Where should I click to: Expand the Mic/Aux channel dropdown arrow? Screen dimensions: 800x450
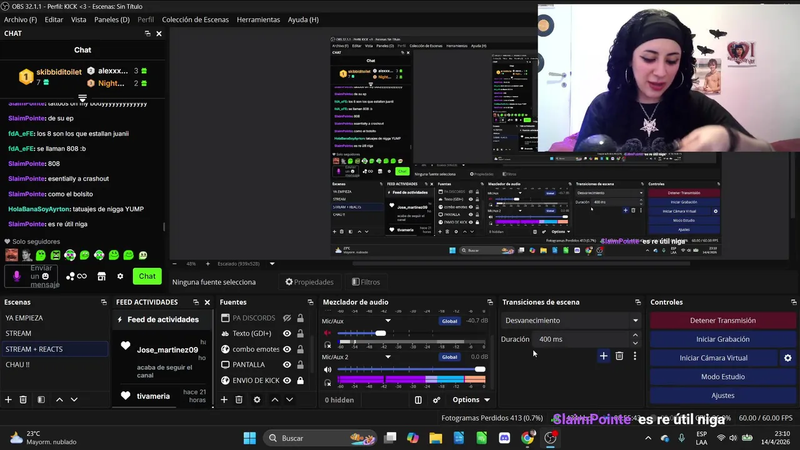(387, 321)
